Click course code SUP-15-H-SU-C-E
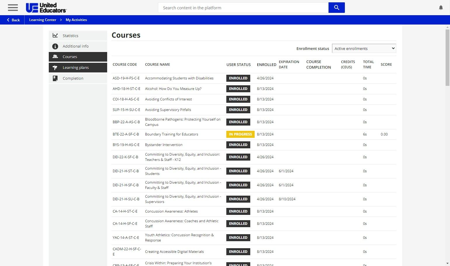 126,110
